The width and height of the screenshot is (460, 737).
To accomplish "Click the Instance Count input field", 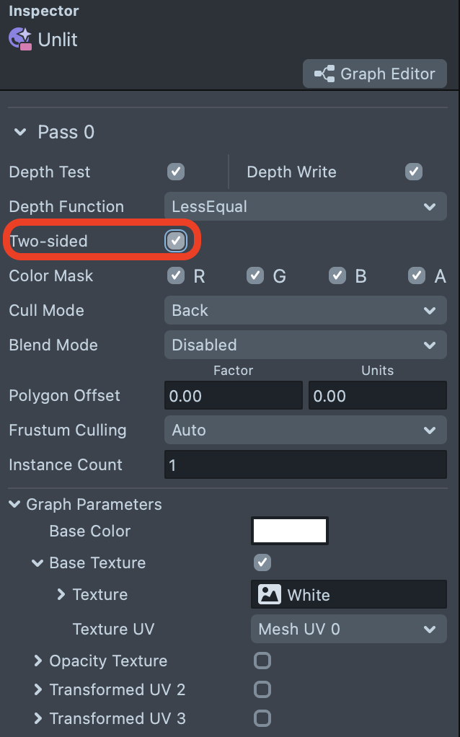I will [305, 465].
